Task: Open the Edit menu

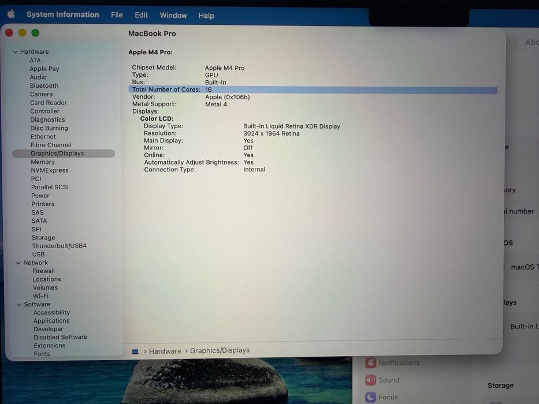Action: point(142,15)
